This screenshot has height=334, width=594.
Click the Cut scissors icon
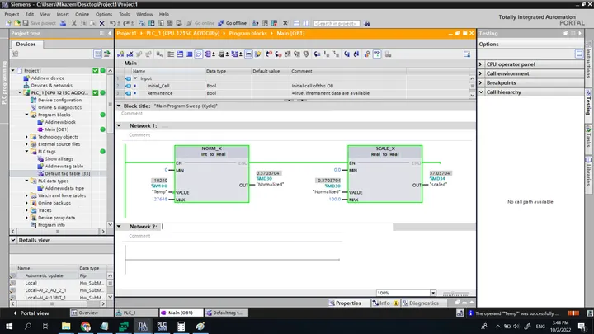tap(74, 23)
